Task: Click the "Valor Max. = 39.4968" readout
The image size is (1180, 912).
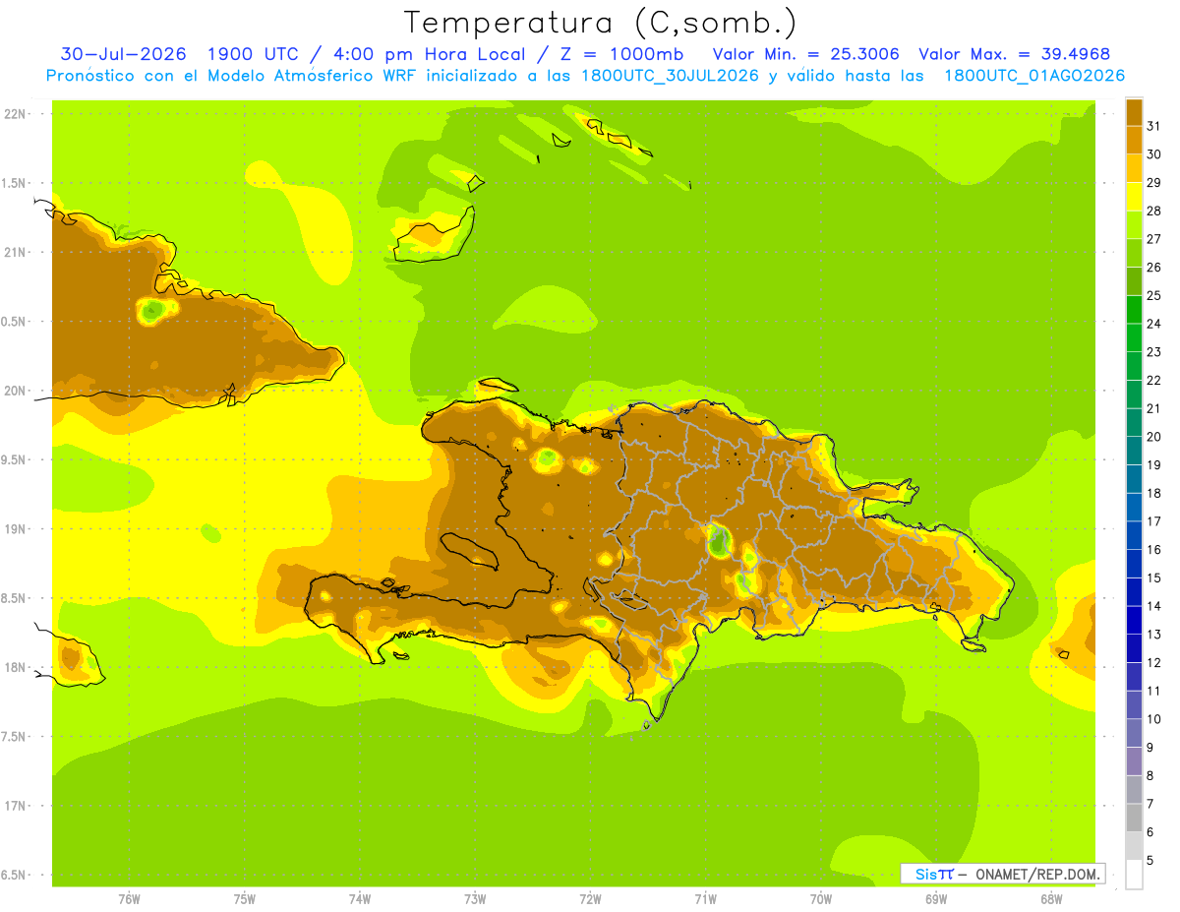Action: pyautogui.click(x=1014, y=54)
